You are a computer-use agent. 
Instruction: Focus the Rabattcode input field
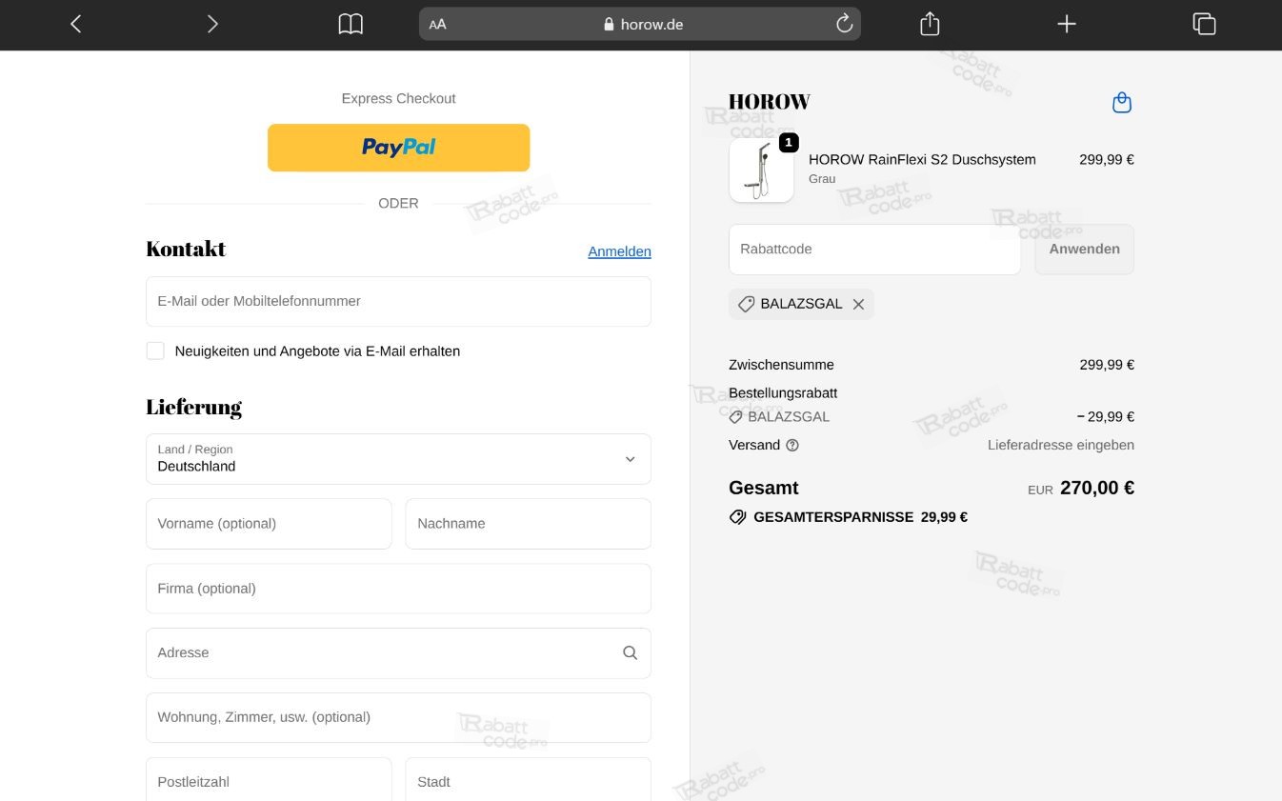[x=874, y=250]
